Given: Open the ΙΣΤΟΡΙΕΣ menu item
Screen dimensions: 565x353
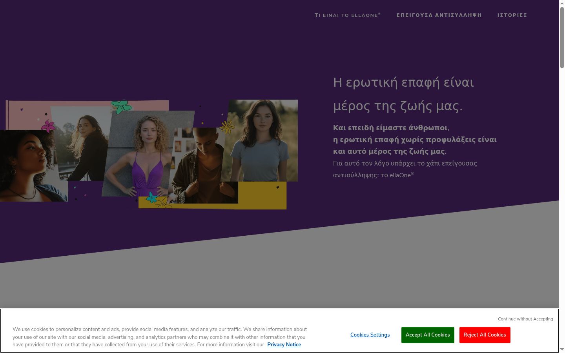Looking at the screenshot, I should (x=512, y=15).
